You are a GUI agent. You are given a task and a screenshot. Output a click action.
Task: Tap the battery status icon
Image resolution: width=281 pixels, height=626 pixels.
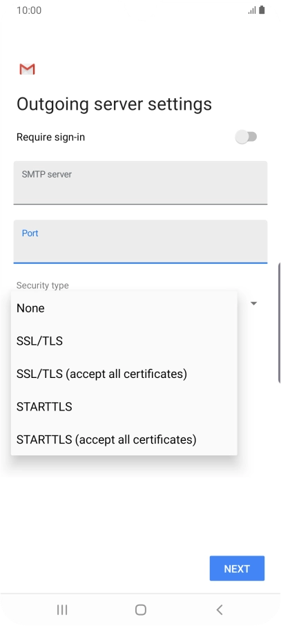[x=262, y=10]
